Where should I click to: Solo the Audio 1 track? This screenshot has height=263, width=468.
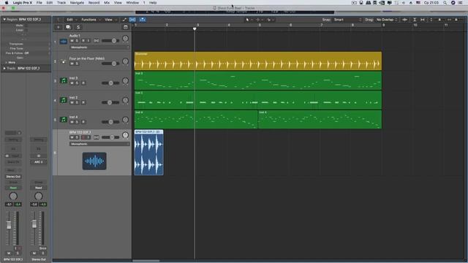click(x=77, y=41)
